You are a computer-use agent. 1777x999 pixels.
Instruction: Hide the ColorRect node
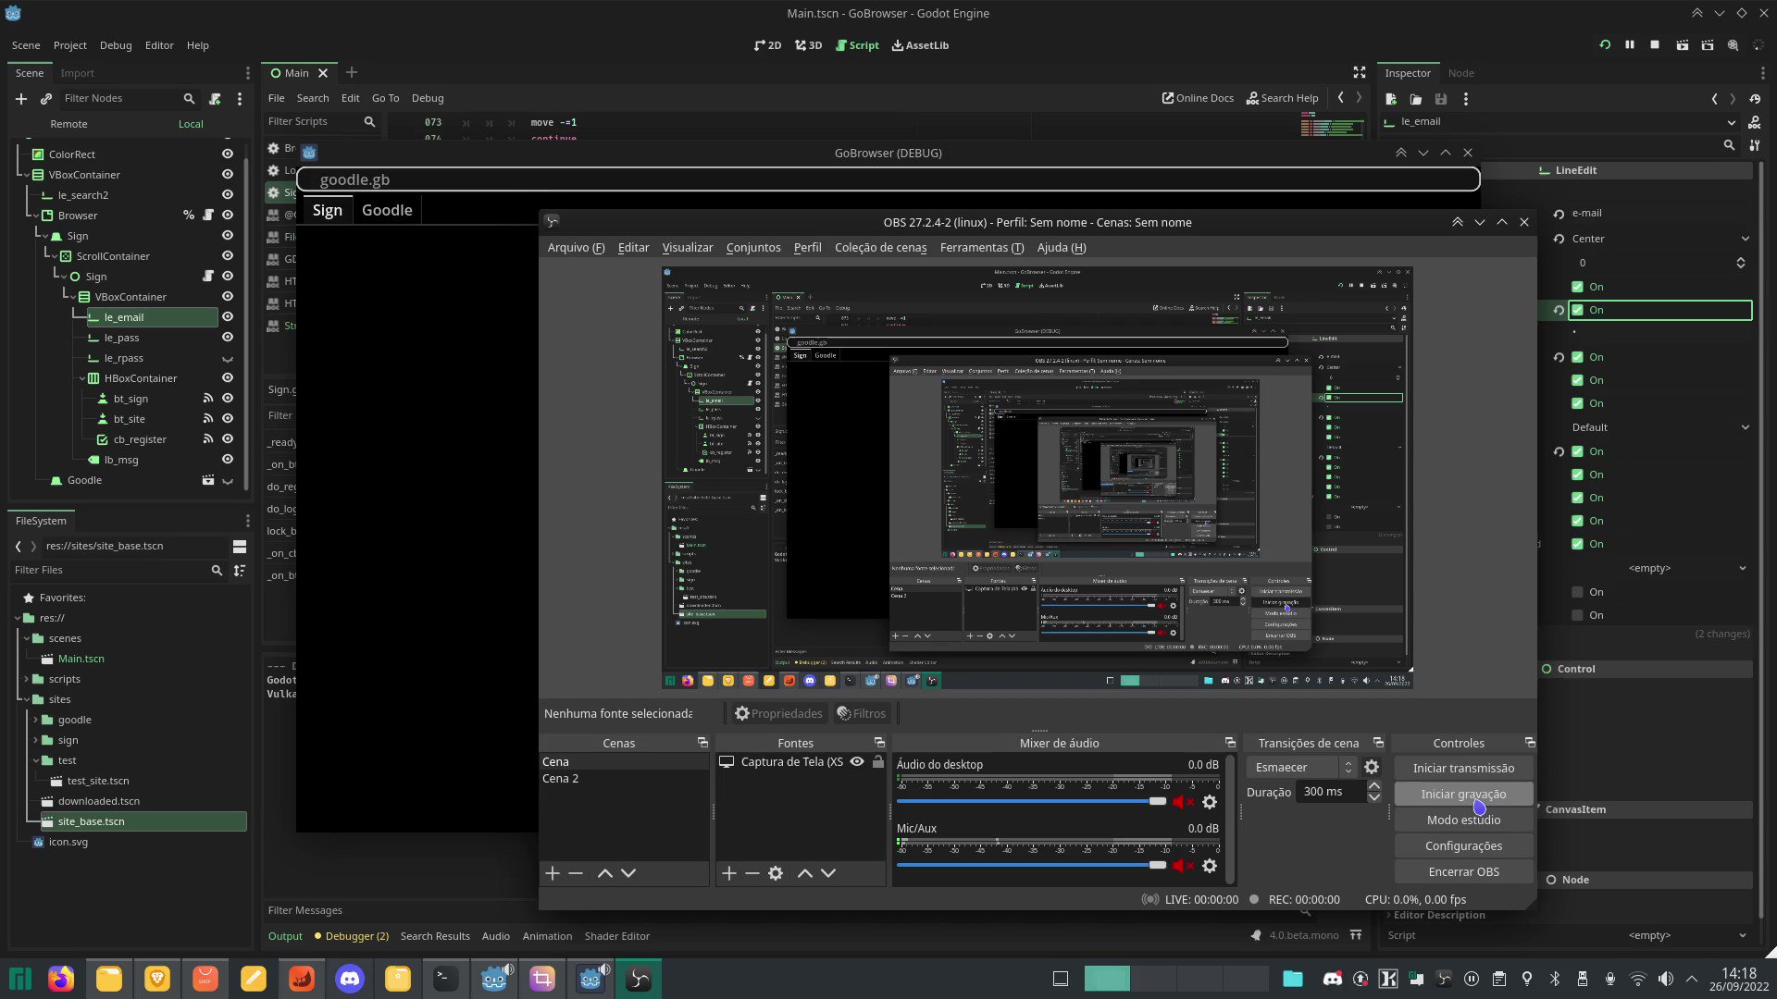click(x=228, y=154)
